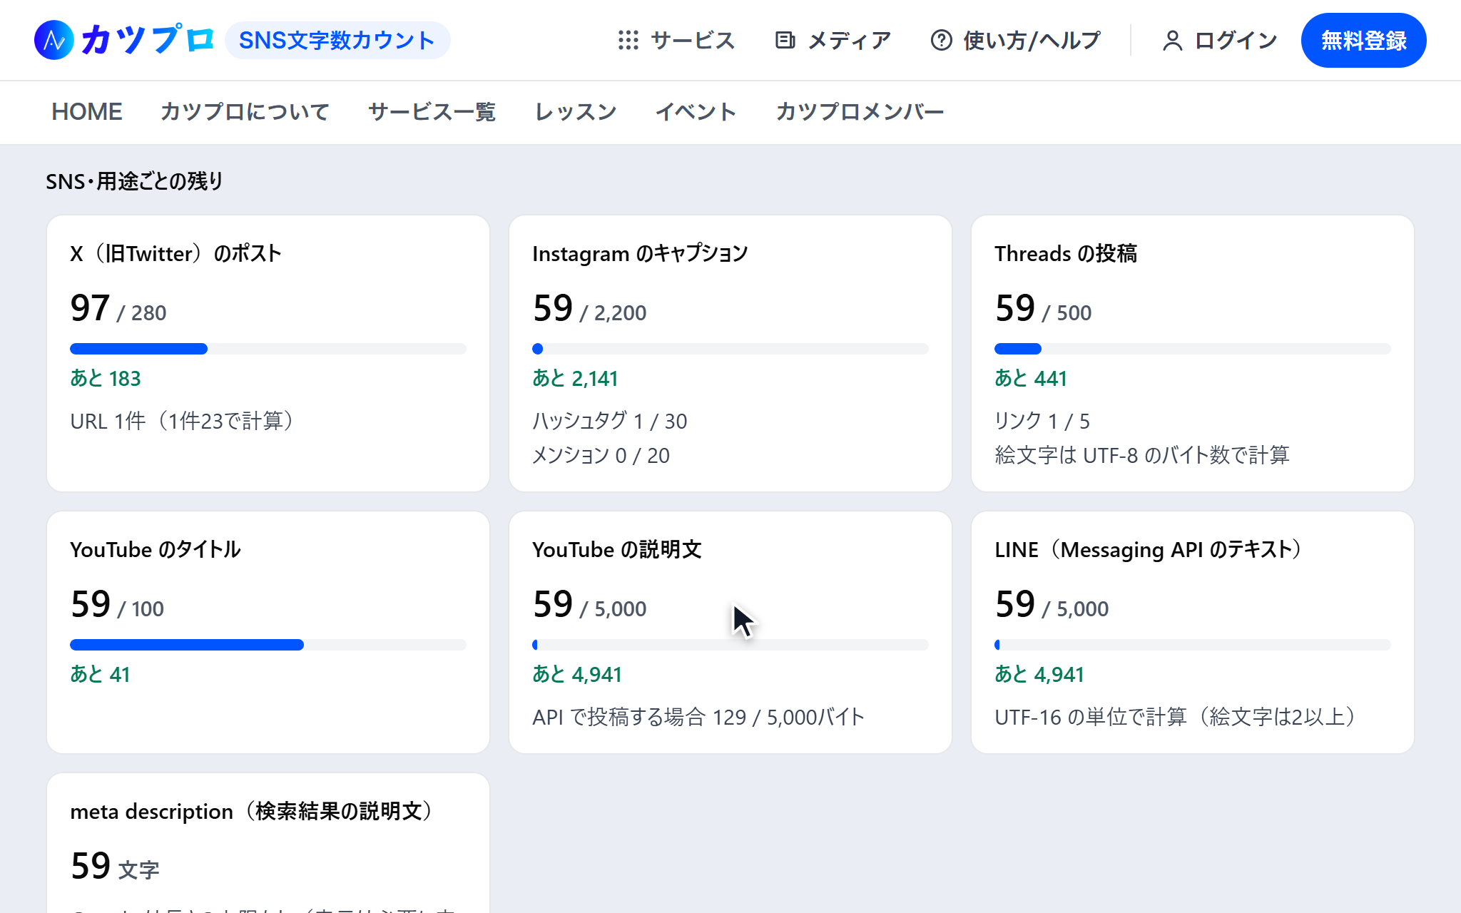Click the Instagram caption progress bar
1461x913 pixels.
tap(730, 349)
